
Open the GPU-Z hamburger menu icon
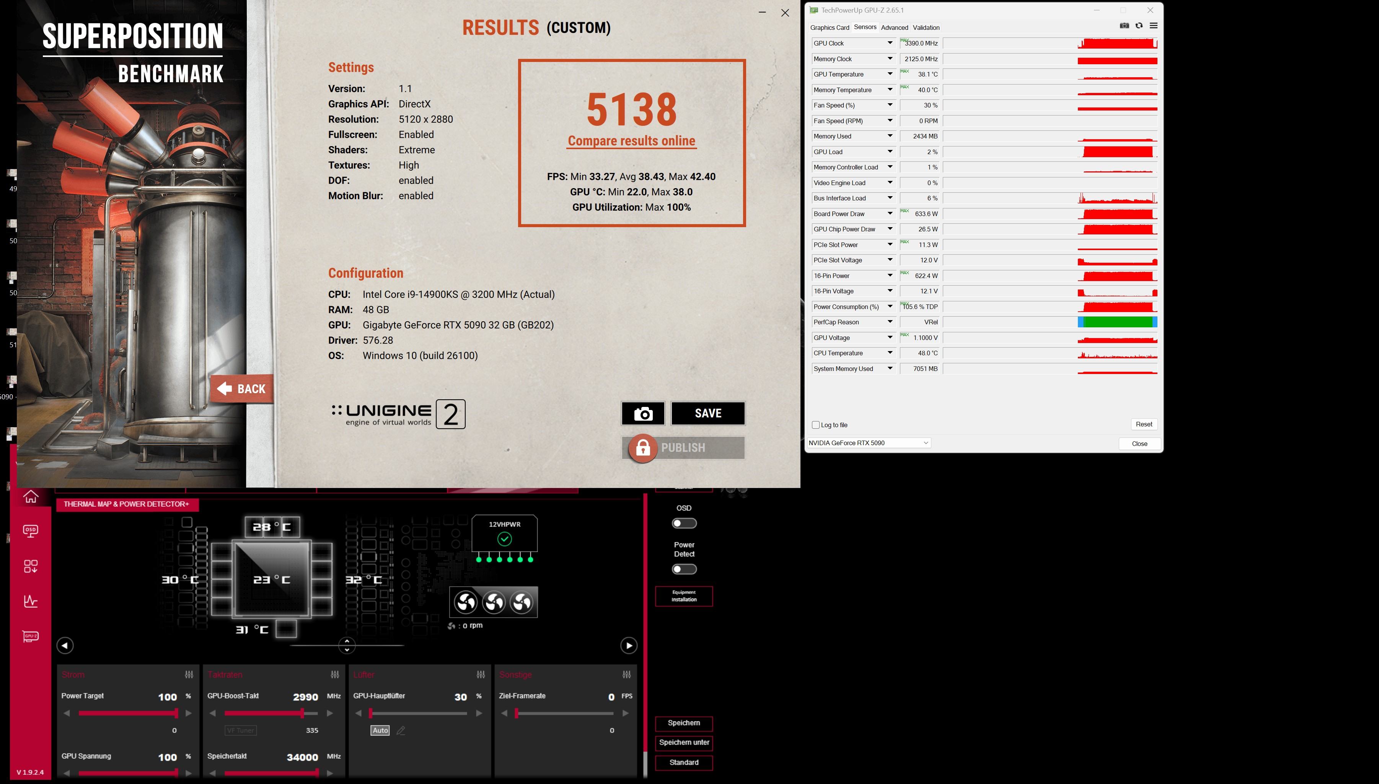click(x=1153, y=26)
